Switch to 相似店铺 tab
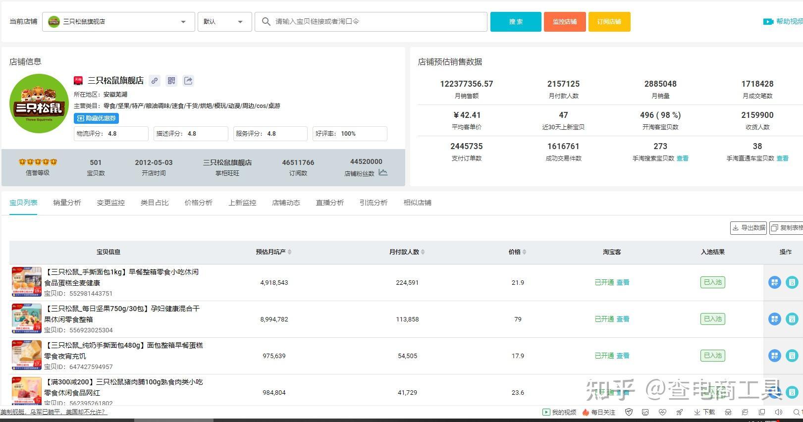 pyautogui.click(x=418, y=203)
